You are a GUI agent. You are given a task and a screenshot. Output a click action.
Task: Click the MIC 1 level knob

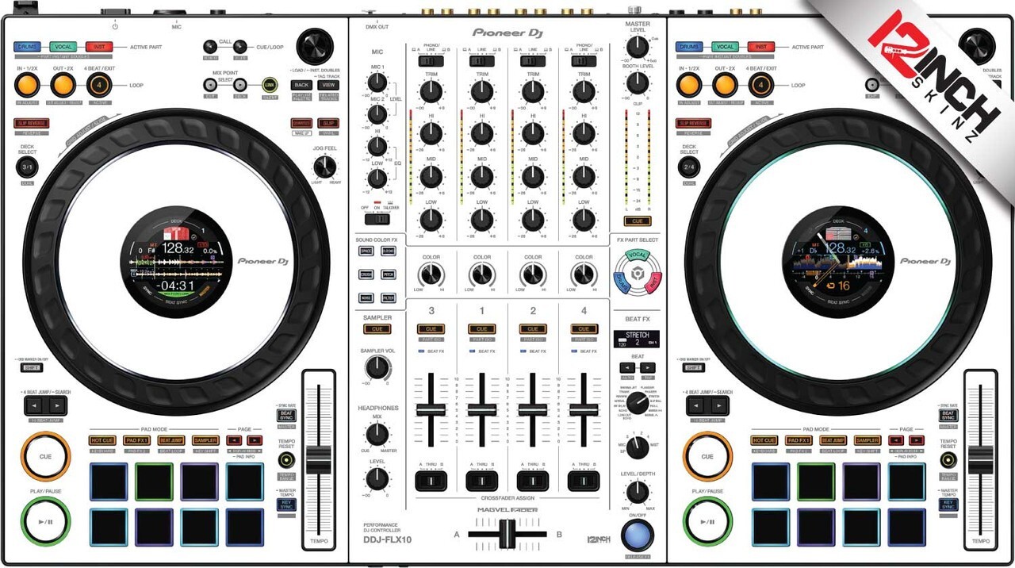pyautogui.click(x=378, y=82)
